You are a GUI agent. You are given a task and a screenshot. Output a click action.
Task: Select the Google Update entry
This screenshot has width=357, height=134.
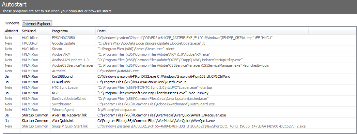point(64,43)
